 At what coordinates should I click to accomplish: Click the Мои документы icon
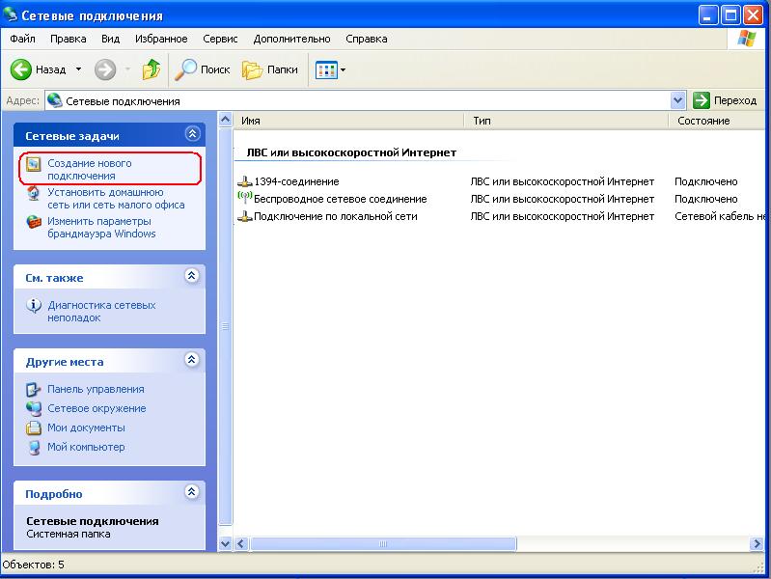(34, 428)
